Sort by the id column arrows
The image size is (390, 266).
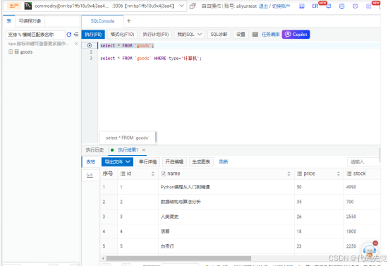tap(153, 174)
